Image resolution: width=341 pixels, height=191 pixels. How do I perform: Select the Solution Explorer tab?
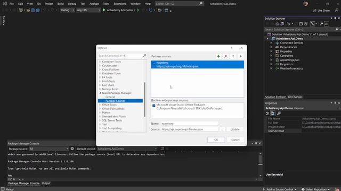[275, 97]
